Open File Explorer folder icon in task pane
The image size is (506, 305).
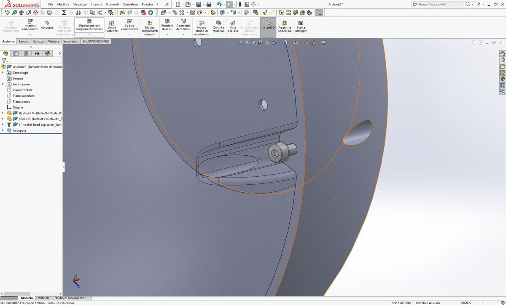pos(502,66)
